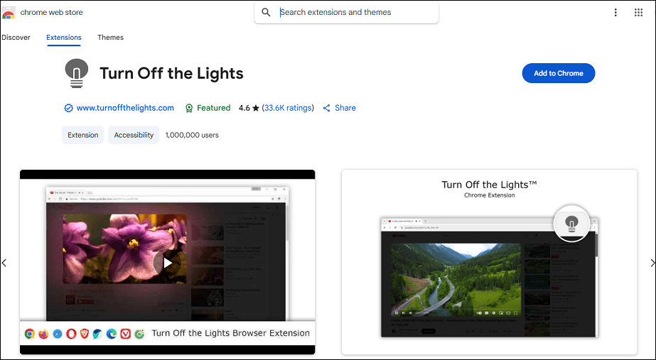656x360 pixels.
Task: Open the 33.6K ratings link
Action: click(288, 108)
